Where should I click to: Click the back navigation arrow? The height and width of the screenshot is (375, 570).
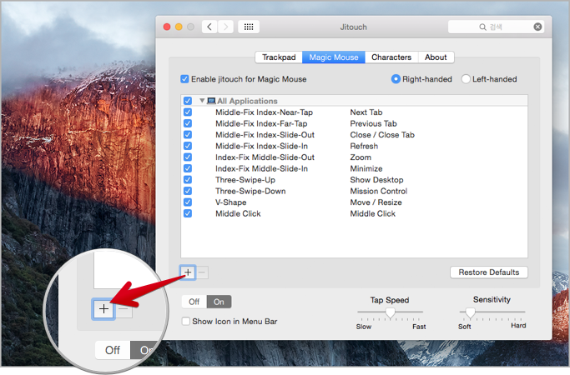coord(209,27)
